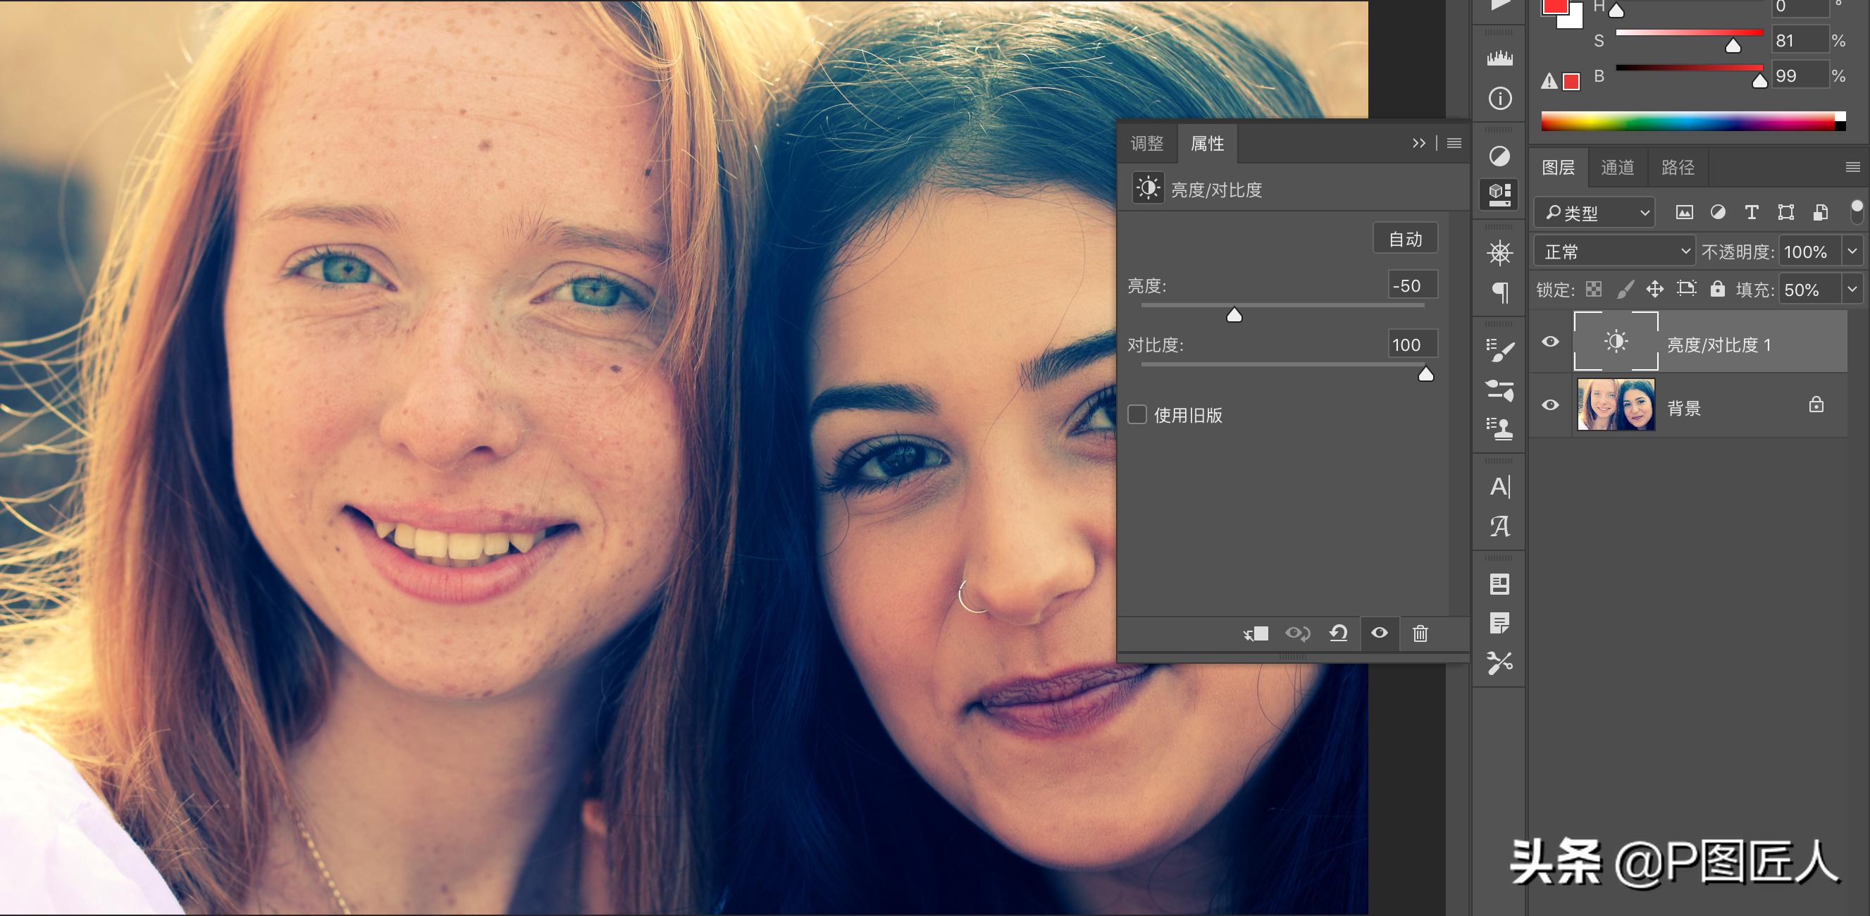Switch to the 通道 (Channels) tab

[1616, 168]
